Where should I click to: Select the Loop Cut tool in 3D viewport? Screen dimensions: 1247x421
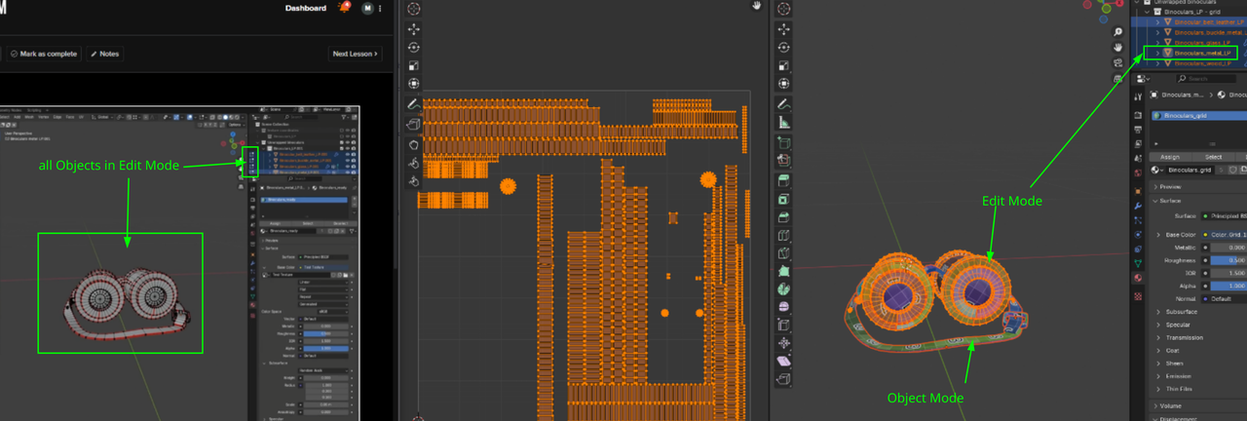tap(784, 237)
